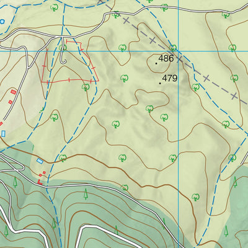Click the 479 elevation label

(170, 78)
